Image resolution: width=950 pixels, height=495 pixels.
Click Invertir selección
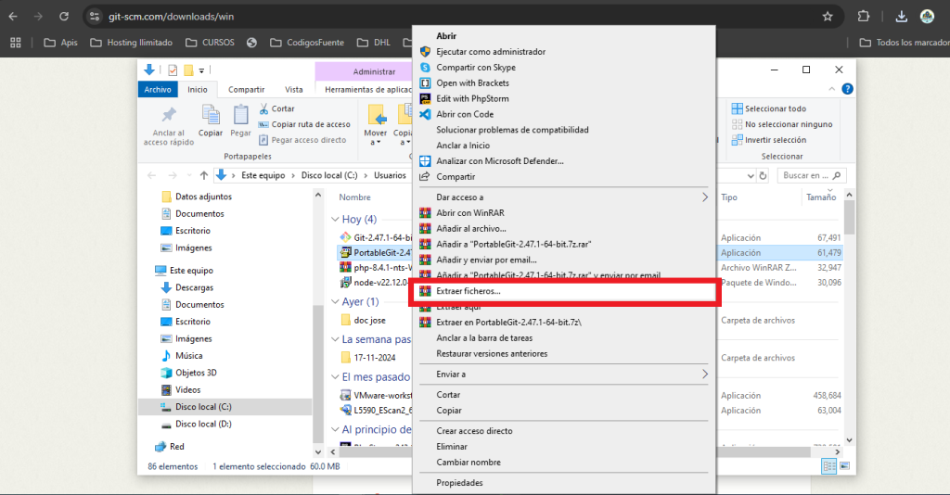[769, 140]
